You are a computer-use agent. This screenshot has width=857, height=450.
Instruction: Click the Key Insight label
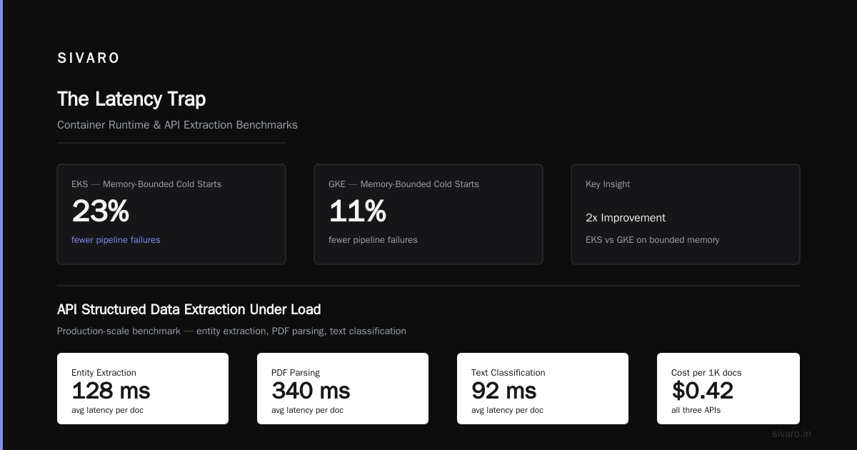pos(608,184)
